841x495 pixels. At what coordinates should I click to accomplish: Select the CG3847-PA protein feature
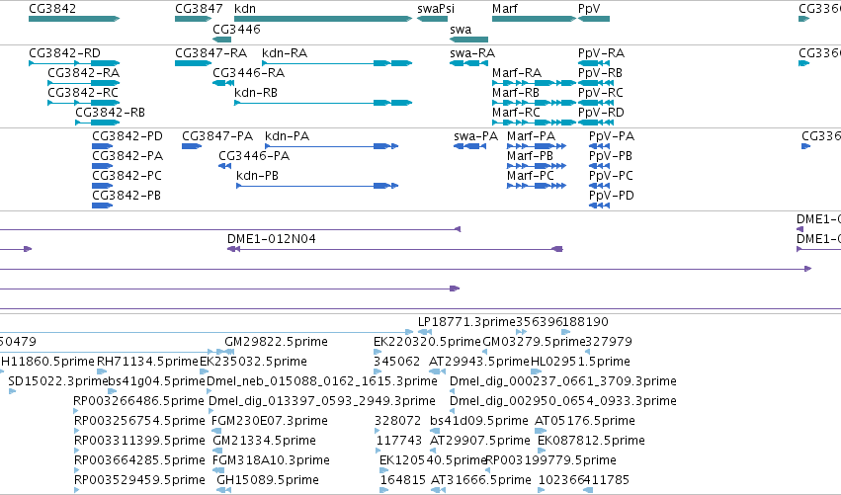click(192, 146)
